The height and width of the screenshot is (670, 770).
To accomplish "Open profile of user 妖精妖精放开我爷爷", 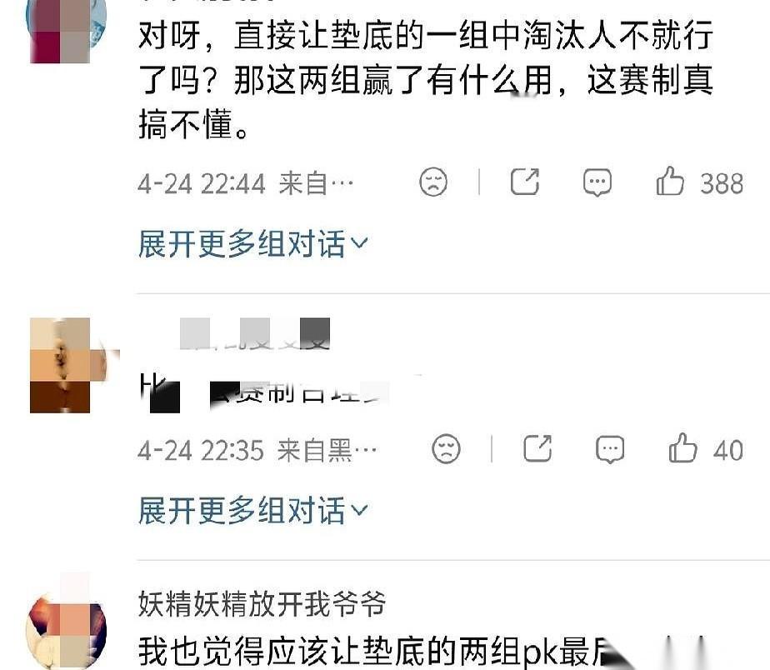I will click(x=262, y=603).
